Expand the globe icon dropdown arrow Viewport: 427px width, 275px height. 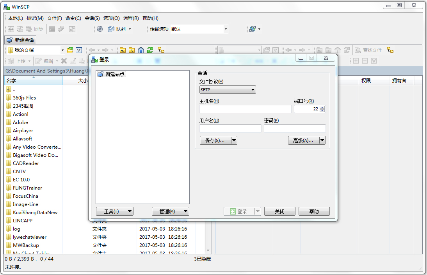[x=259, y=29]
